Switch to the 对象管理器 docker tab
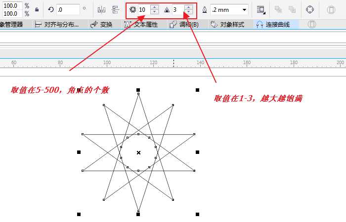Viewport: 346px width, 222px height. [11, 24]
